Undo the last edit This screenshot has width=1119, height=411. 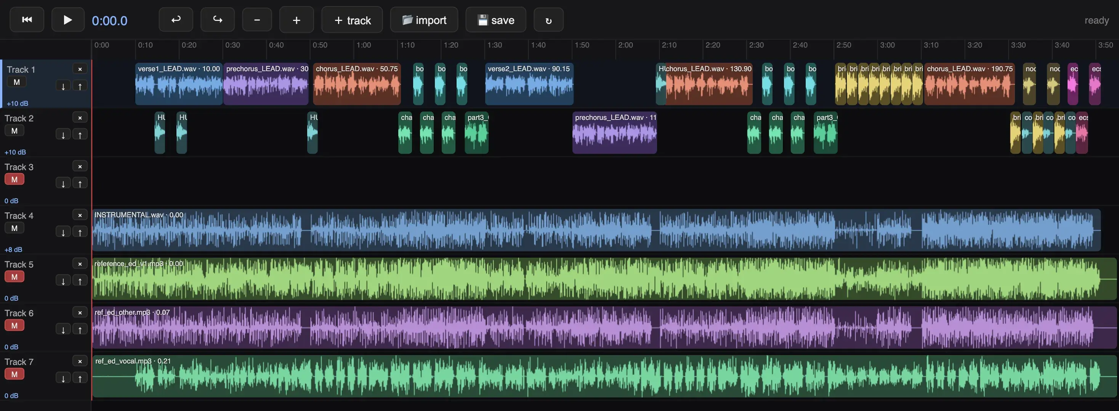tap(176, 19)
